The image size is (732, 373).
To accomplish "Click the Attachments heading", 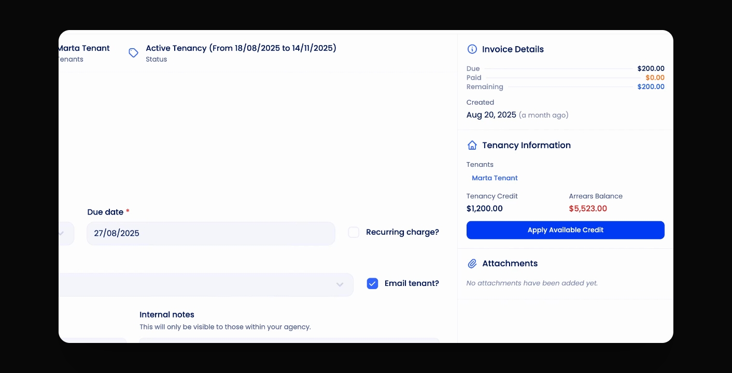I will pos(510,263).
